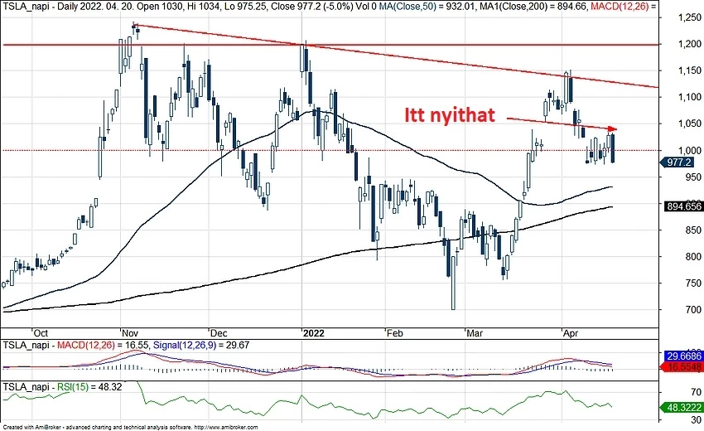Screen dimensions: 704x431
Task: Click the 1,200 price axis label
Action: tap(689, 44)
